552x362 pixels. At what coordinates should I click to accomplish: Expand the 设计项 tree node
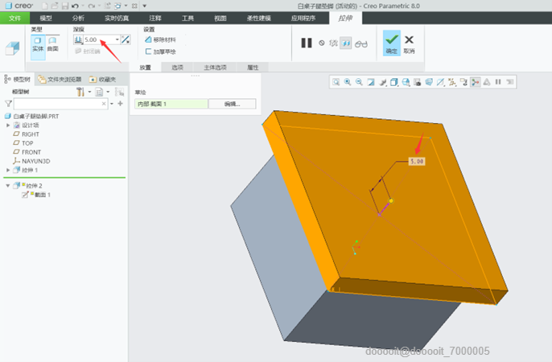(8, 125)
